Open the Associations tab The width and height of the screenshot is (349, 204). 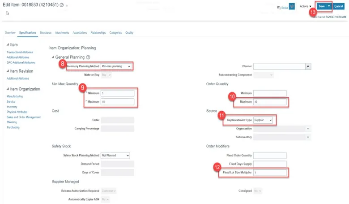[x=80, y=33]
